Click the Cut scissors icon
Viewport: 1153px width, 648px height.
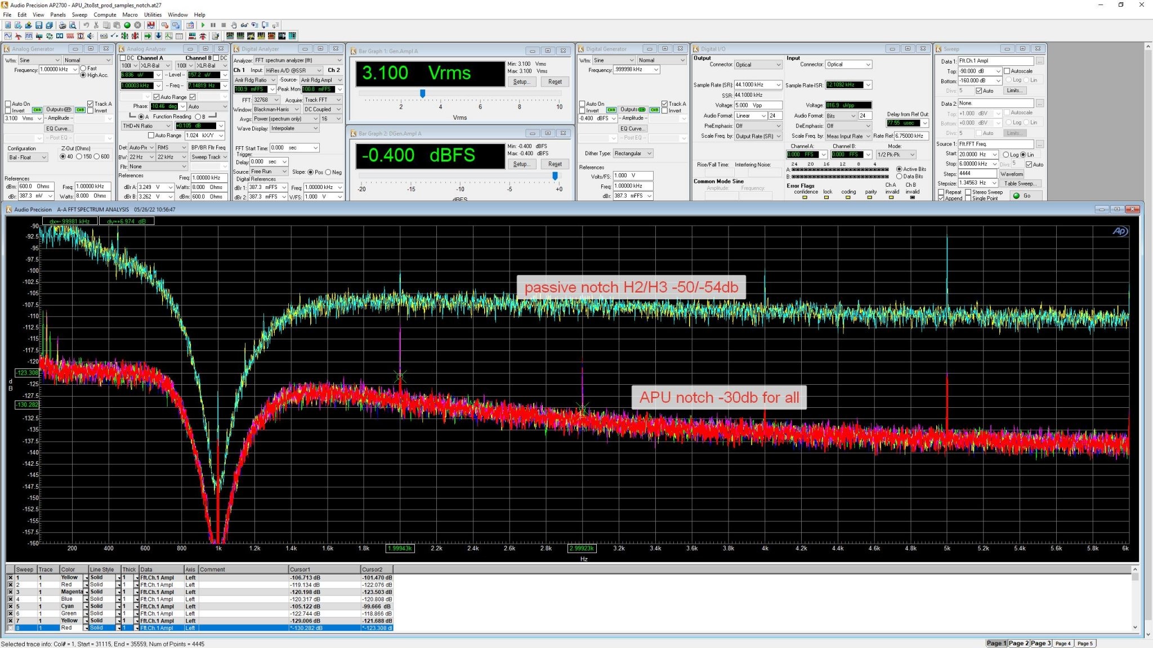(96, 25)
